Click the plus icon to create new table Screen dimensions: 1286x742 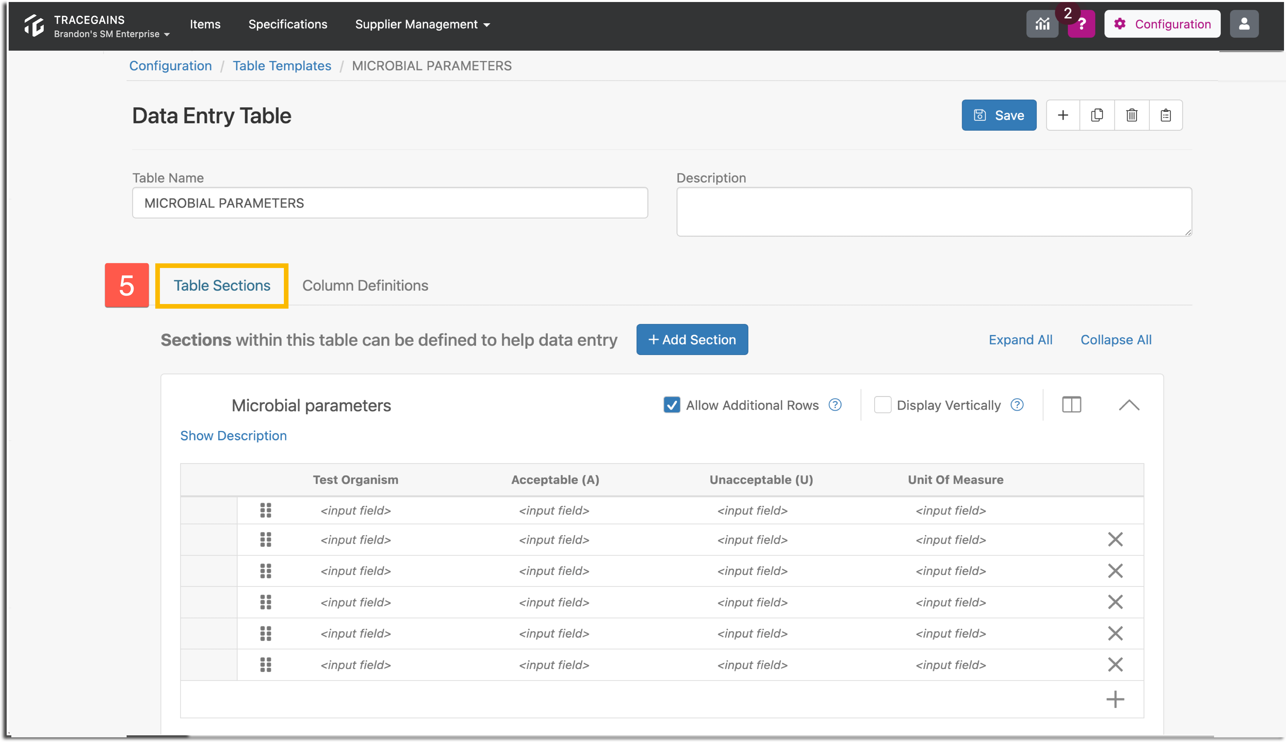(x=1063, y=115)
